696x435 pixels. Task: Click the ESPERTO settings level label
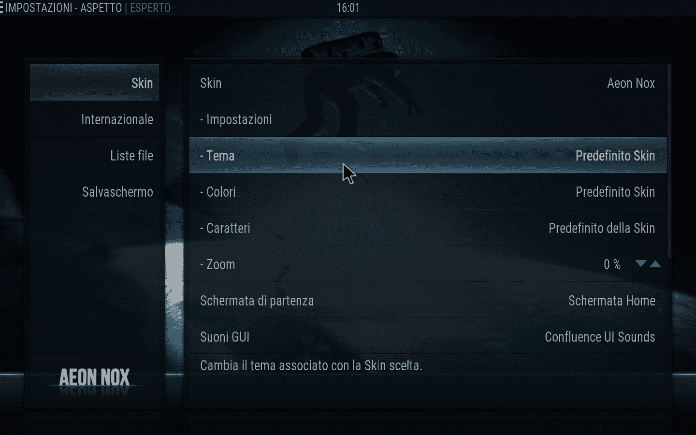point(150,8)
